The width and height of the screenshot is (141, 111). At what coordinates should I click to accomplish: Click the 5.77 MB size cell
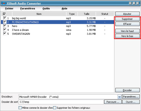tap(91, 26)
